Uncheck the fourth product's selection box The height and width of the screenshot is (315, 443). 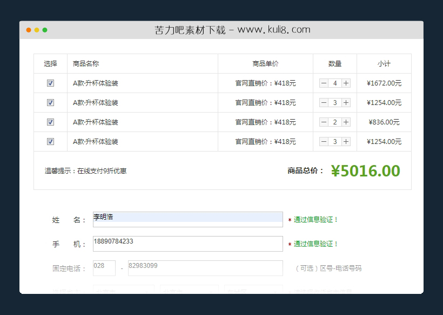(x=50, y=142)
